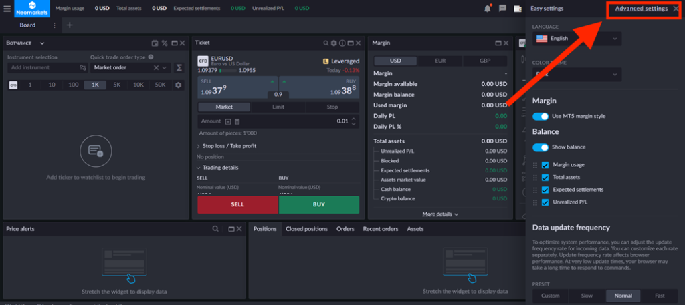The image size is (685, 305).
Task: Select the Limit order tab
Action: 278,107
